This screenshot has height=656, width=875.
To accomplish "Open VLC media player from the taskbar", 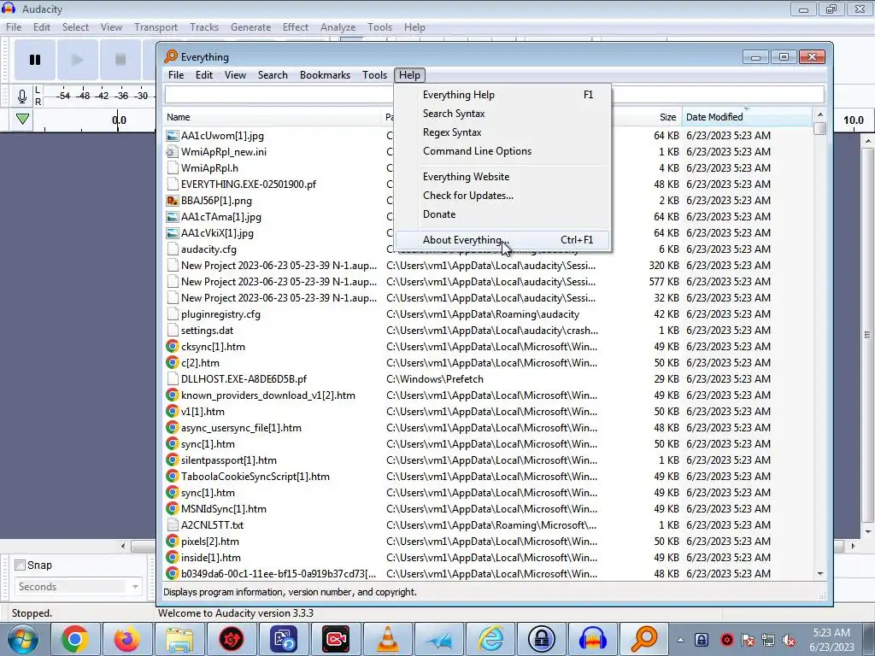I will (x=388, y=639).
